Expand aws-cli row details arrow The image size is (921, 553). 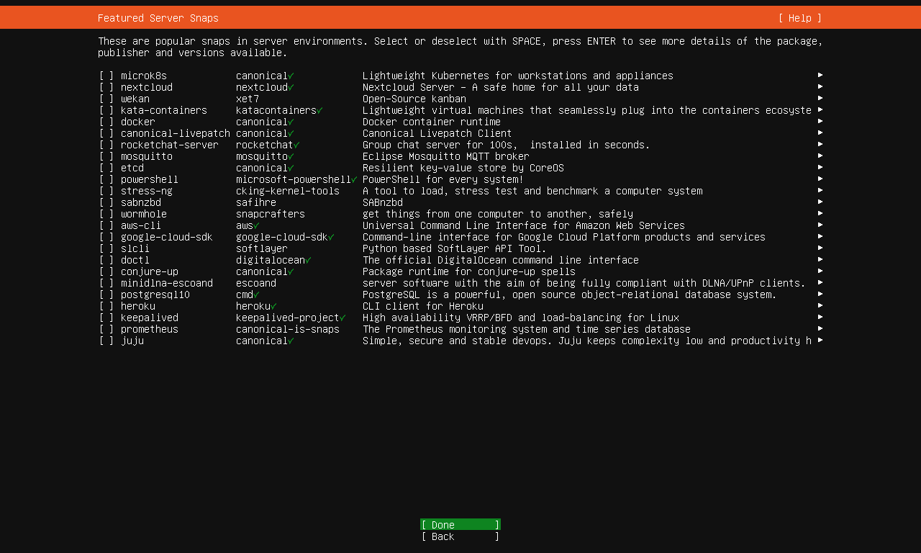coord(820,225)
